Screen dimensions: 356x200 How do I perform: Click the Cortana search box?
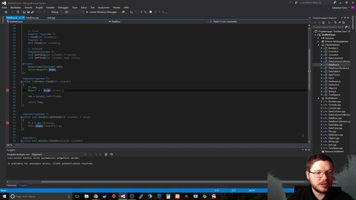(x=41, y=196)
